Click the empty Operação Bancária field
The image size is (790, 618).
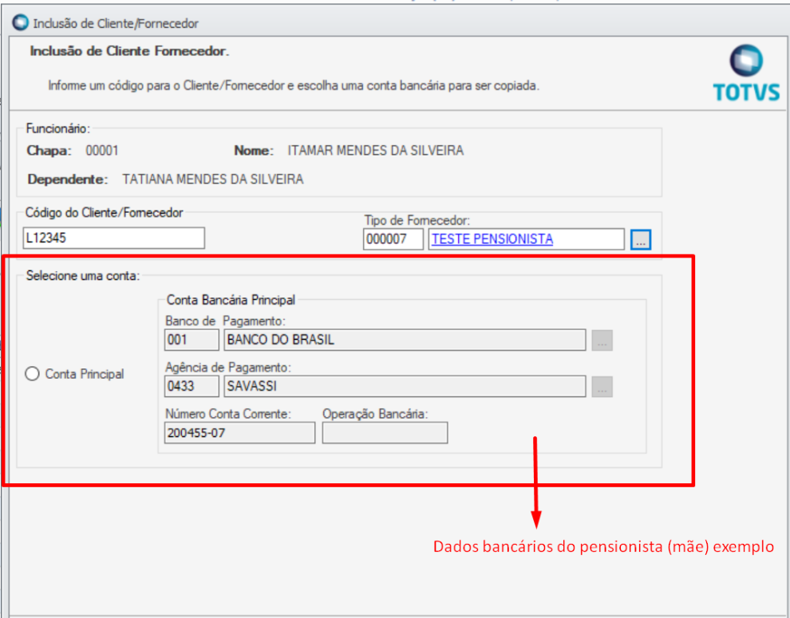[385, 433]
